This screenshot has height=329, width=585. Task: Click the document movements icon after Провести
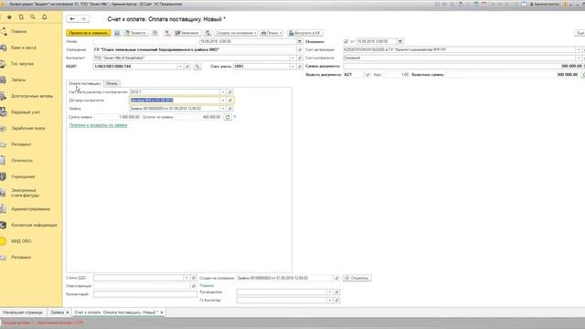(x=155, y=33)
